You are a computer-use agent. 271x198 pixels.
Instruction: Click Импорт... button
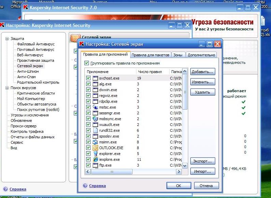click(x=203, y=171)
